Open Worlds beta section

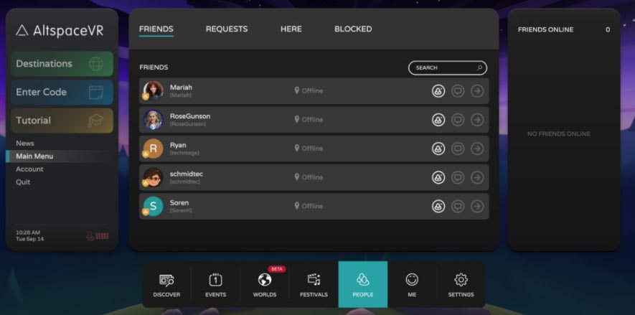[265, 285]
